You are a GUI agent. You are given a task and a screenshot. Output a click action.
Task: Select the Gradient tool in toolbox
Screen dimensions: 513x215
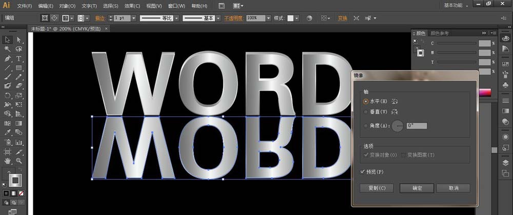tap(19, 123)
